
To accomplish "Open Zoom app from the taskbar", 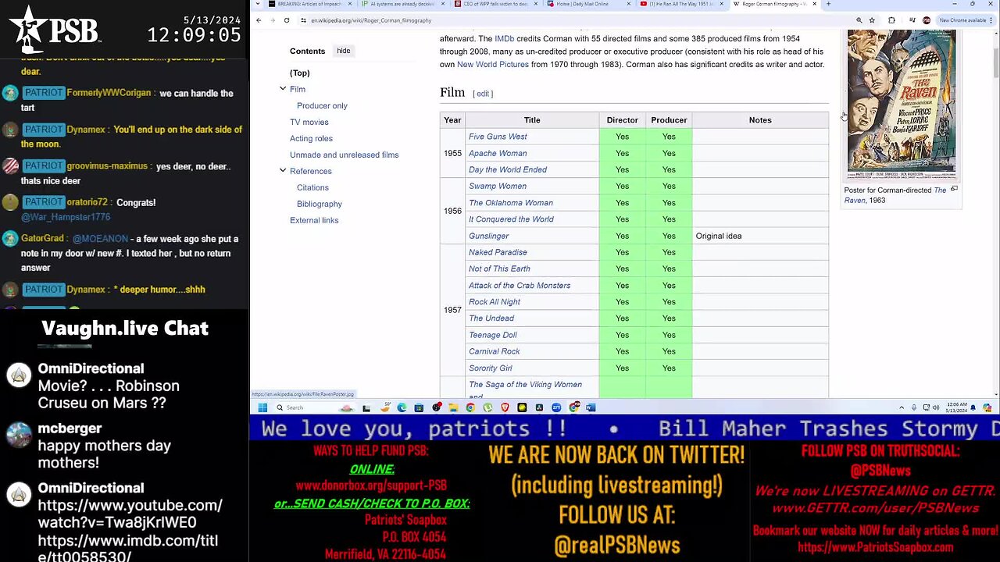I will click(x=556, y=407).
